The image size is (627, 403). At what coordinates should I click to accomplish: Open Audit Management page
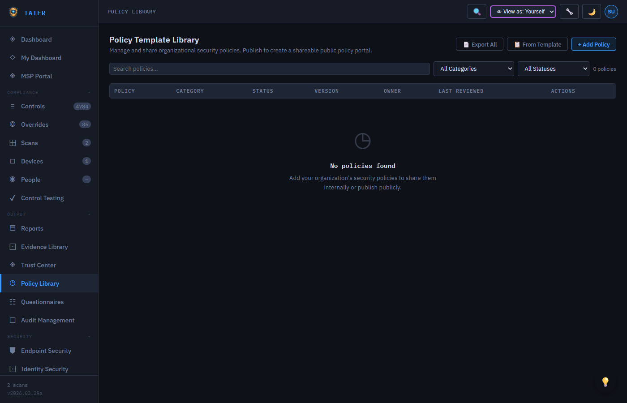pyautogui.click(x=49, y=320)
